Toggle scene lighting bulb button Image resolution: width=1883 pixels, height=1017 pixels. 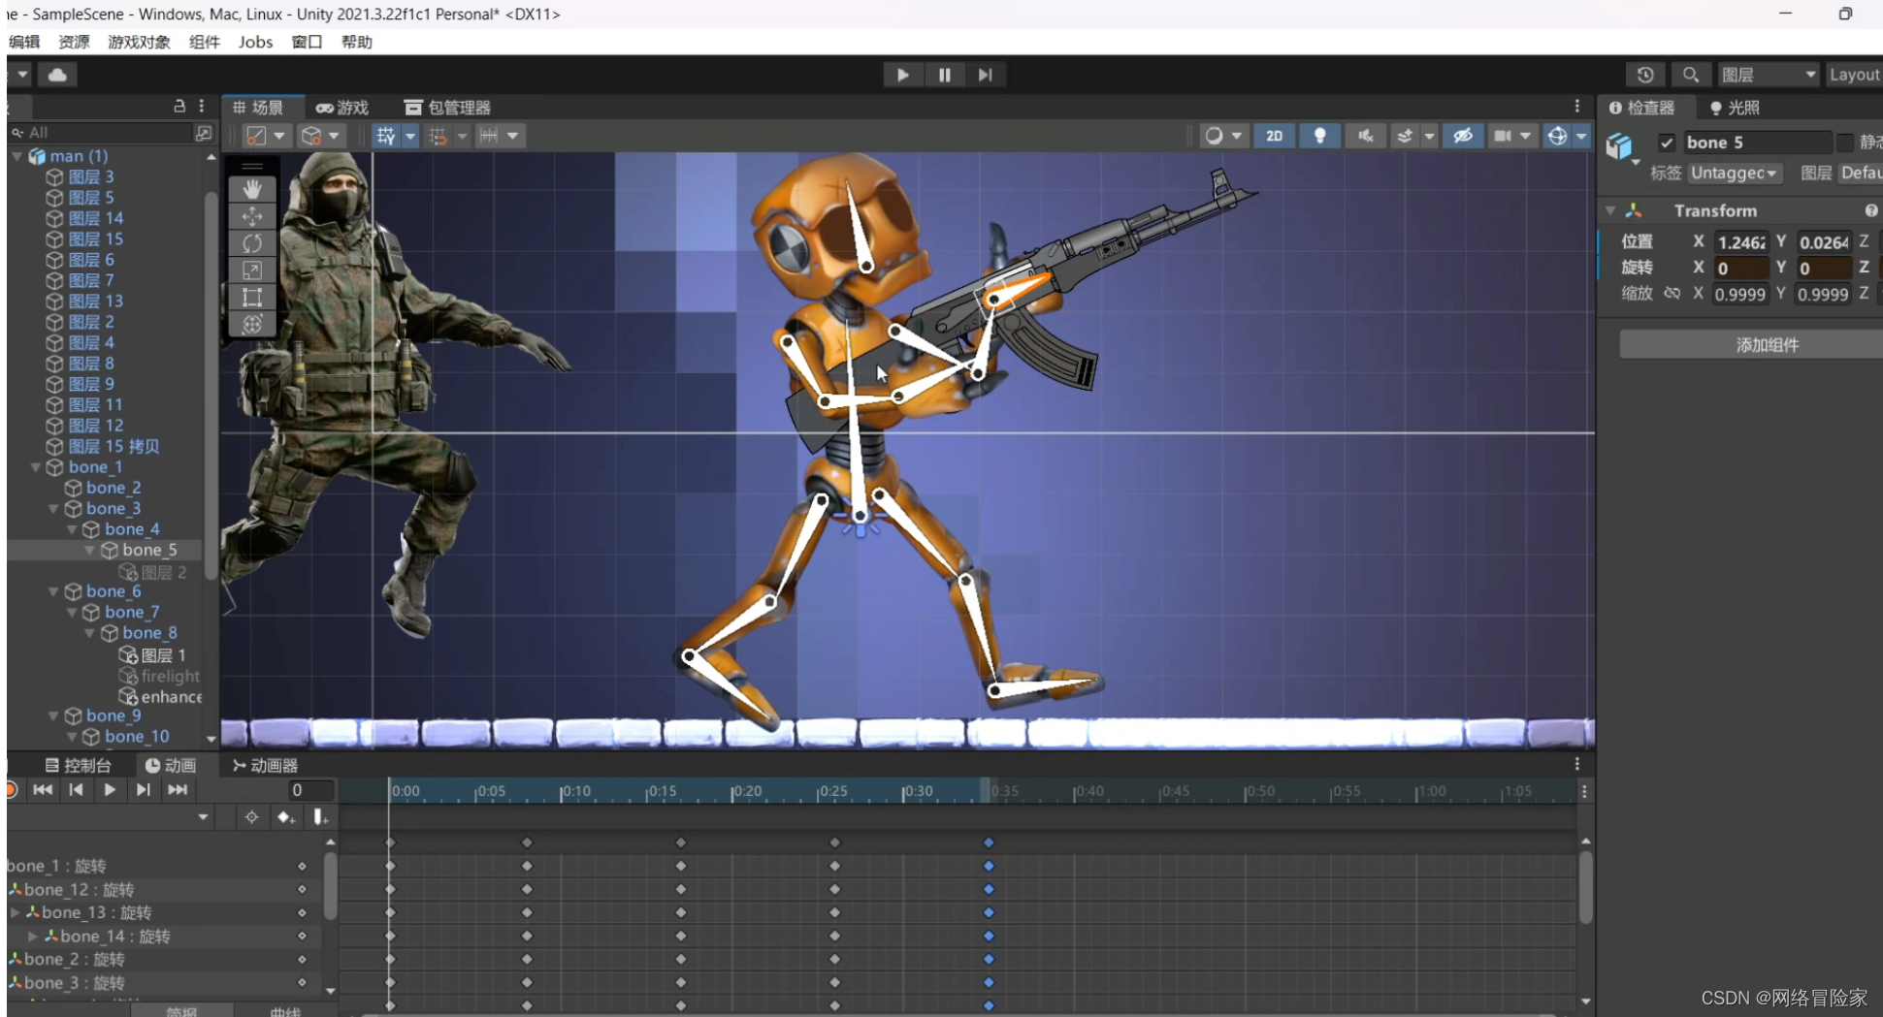pos(1319,136)
